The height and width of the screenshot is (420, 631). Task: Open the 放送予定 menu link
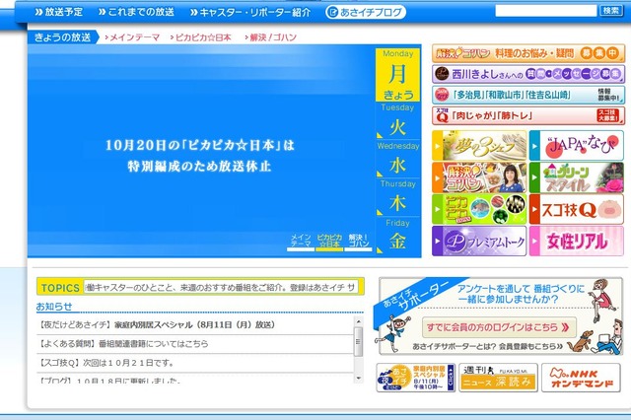coord(59,12)
